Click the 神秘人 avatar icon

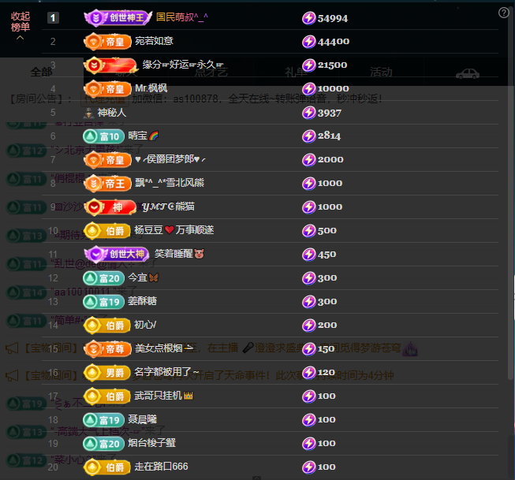click(x=88, y=113)
